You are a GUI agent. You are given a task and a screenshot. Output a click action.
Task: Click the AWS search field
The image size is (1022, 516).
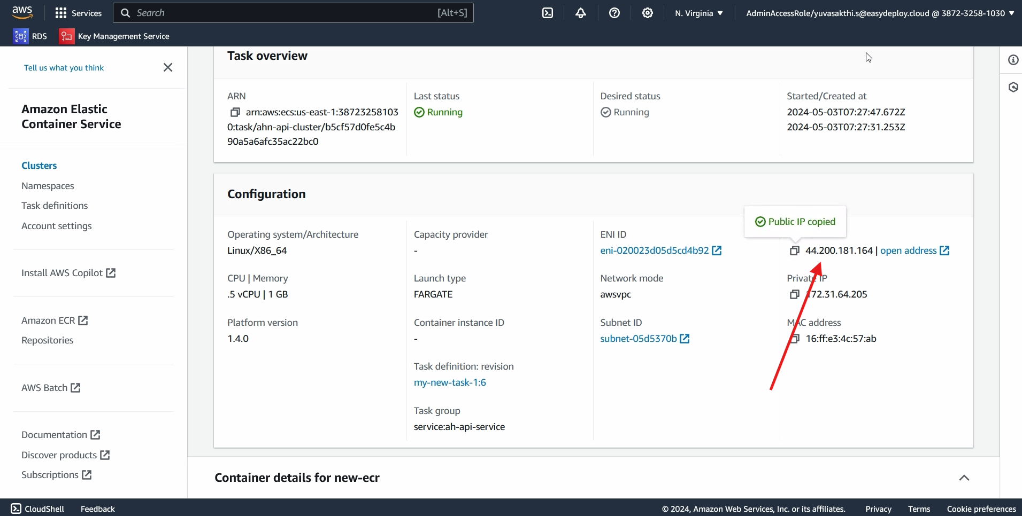point(293,13)
